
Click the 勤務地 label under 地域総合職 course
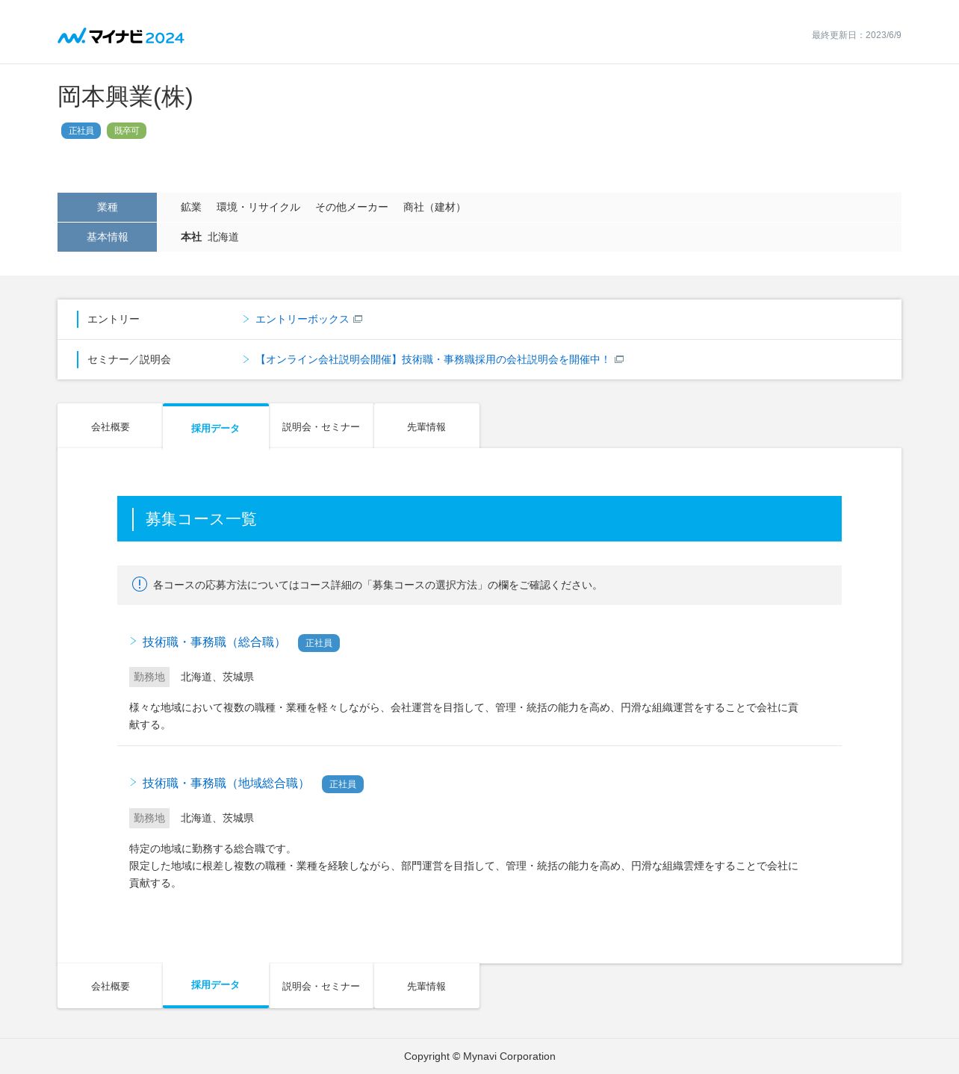(x=149, y=818)
